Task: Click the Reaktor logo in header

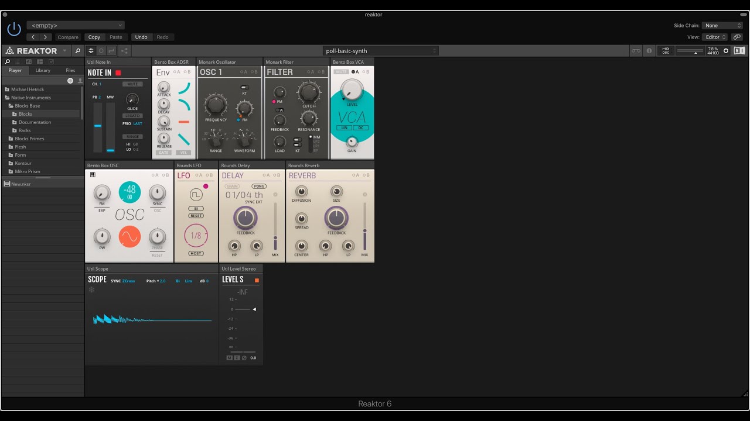Action: coord(31,51)
